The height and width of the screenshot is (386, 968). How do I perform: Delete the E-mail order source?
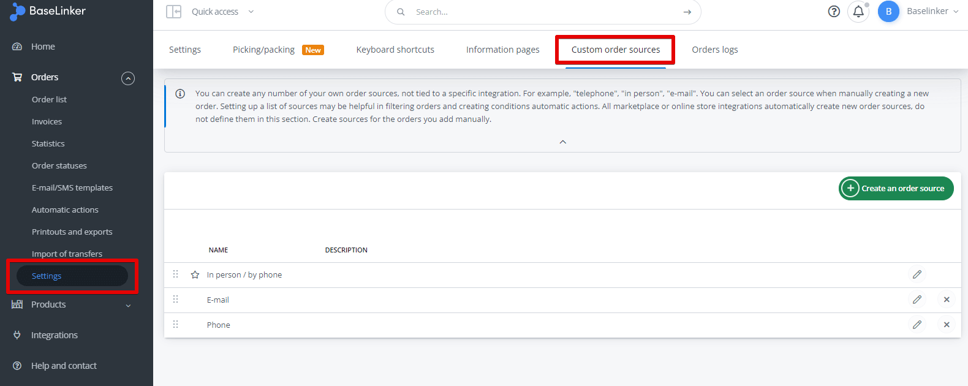(x=947, y=300)
